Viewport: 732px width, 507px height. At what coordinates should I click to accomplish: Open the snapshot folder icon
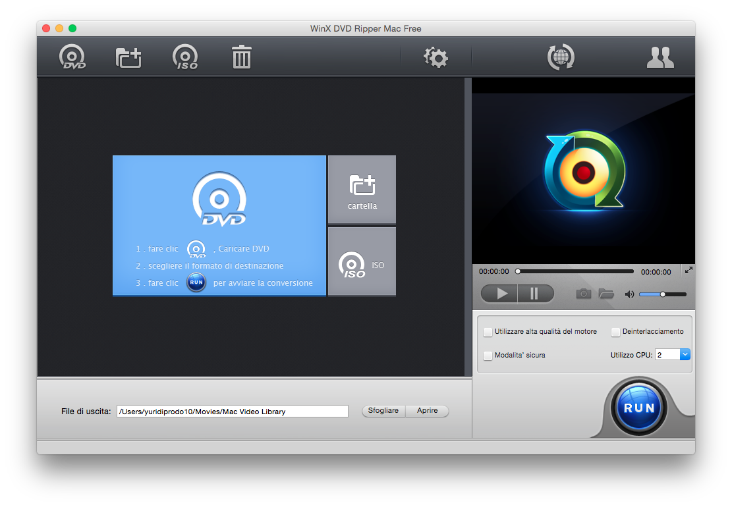pyautogui.click(x=606, y=294)
